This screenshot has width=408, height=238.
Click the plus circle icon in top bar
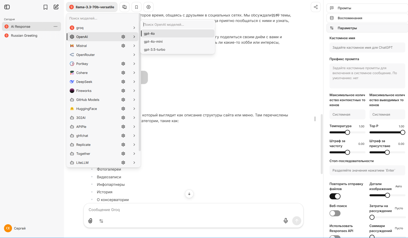pos(148,7)
